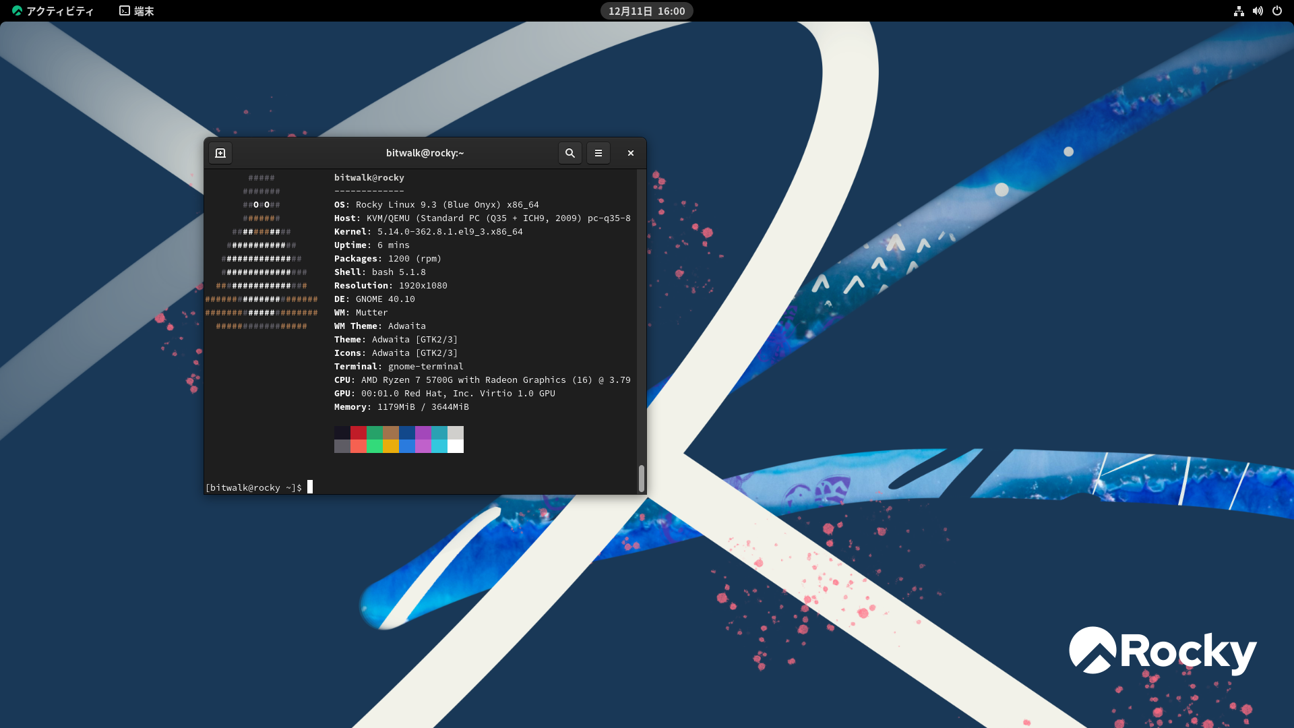Click the white color block
Viewport: 1294px width, 728px height.
pyautogui.click(x=456, y=446)
